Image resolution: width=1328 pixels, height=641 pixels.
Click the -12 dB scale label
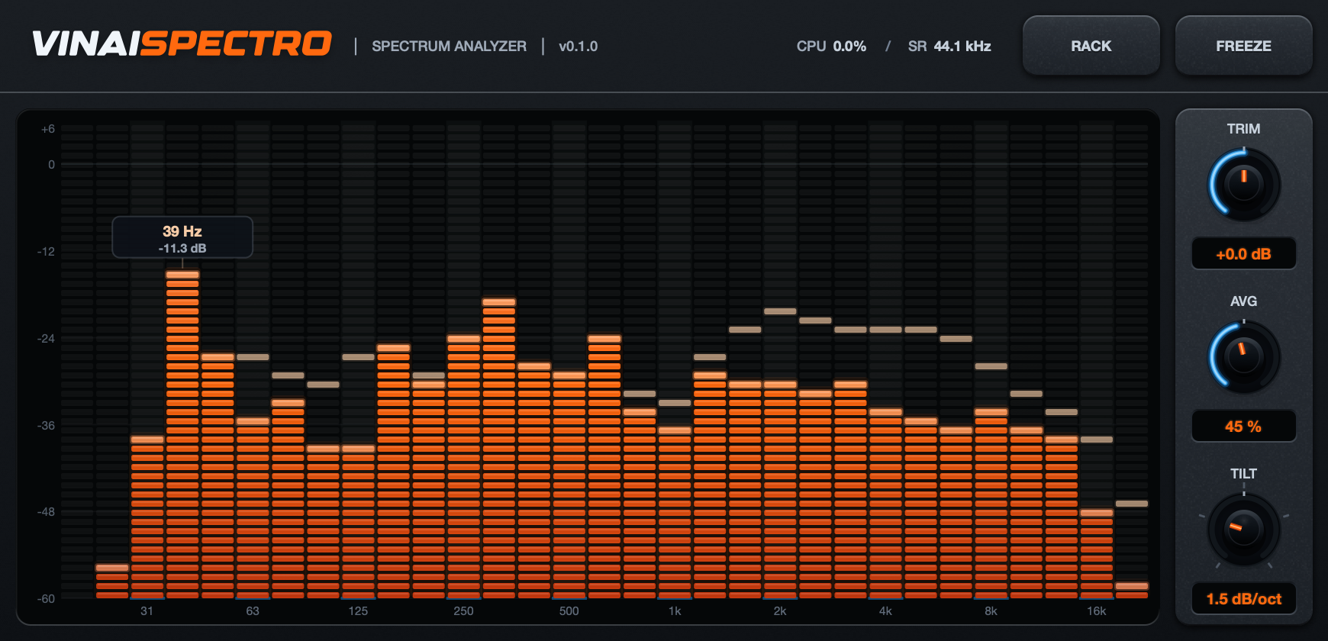(x=47, y=252)
